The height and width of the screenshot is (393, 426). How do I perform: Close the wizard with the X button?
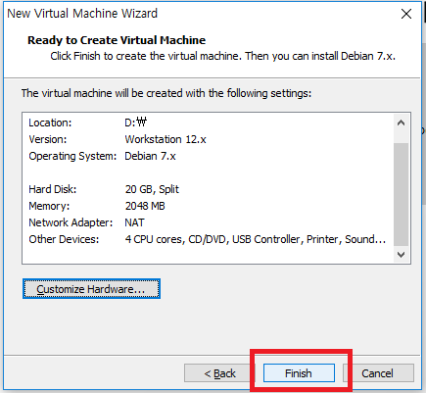(x=406, y=14)
